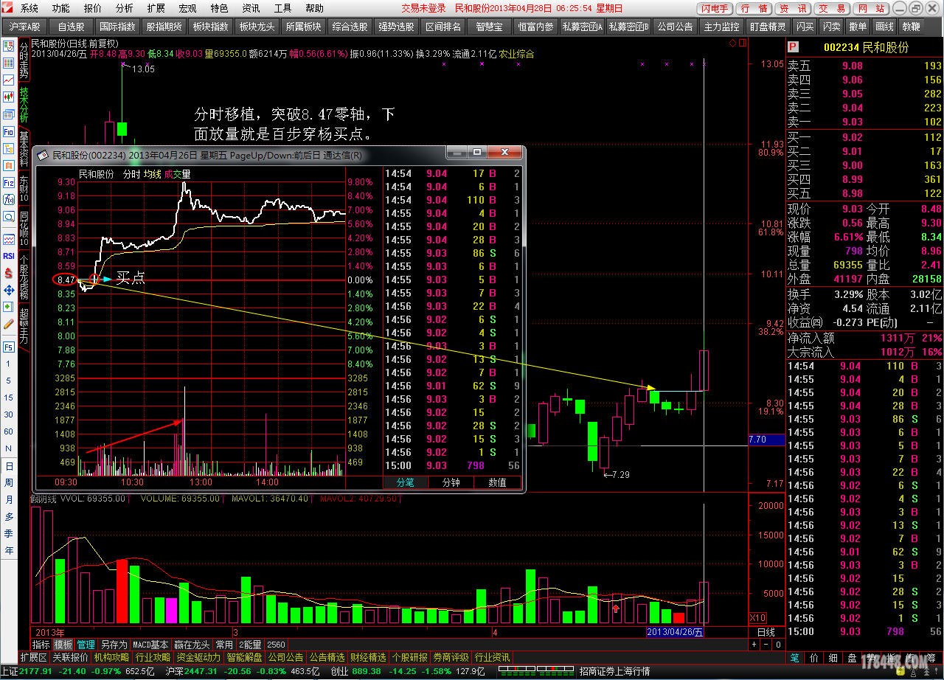Click the red diamond icon above chart

pyautogui.click(x=732, y=43)
